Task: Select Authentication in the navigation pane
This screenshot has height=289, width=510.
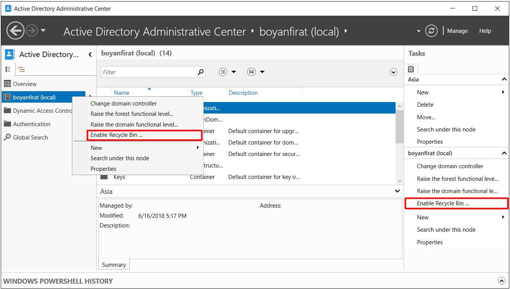Action: [31, 124]
